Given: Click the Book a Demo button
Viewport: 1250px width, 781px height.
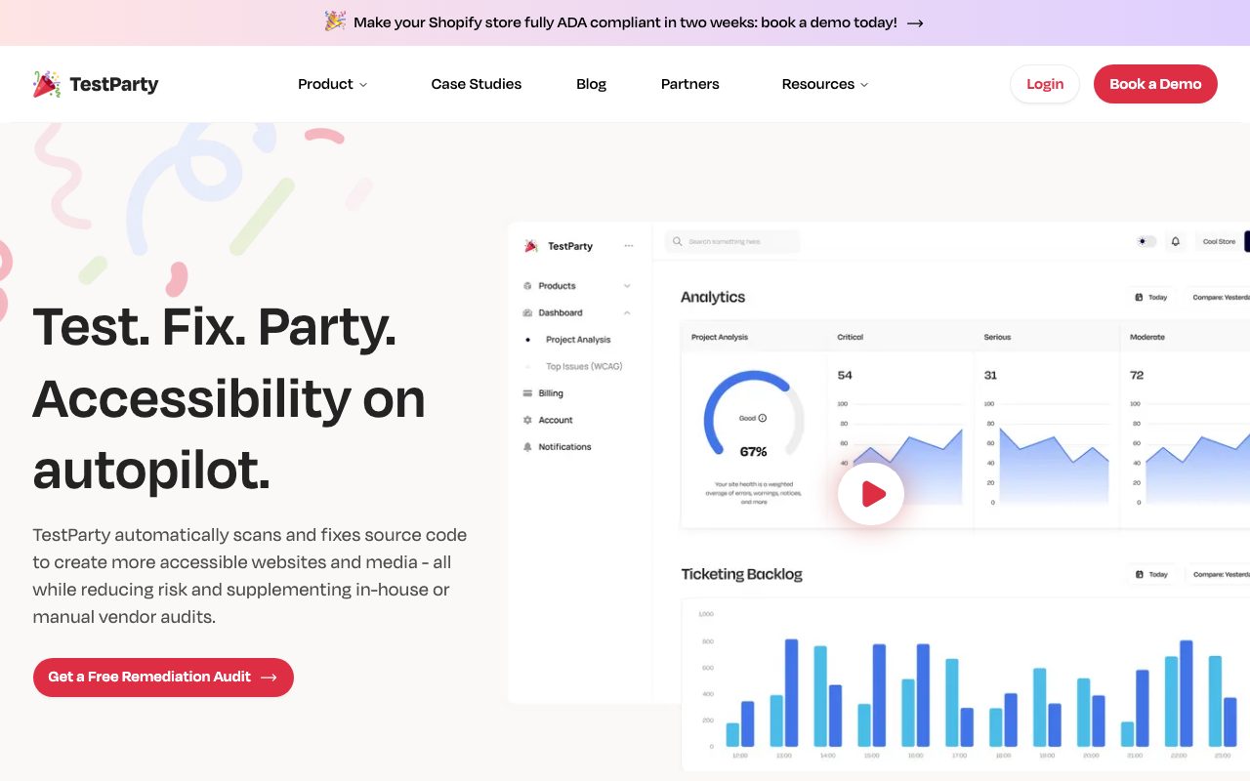Looking at the screenshot, I should click(x=1155, y=84).
